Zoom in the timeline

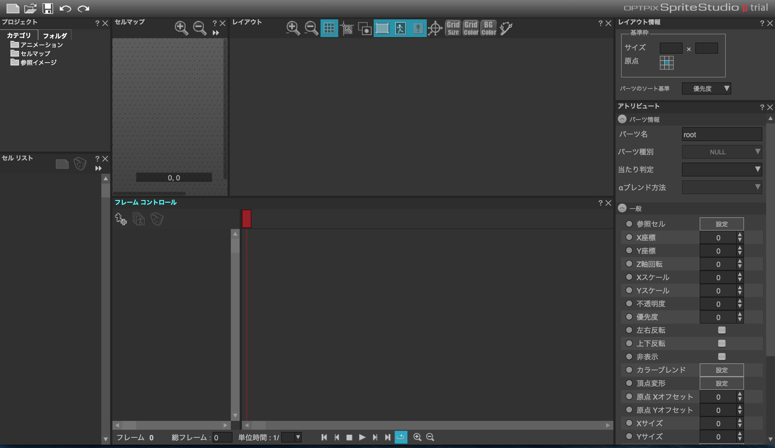coord(417,437)
